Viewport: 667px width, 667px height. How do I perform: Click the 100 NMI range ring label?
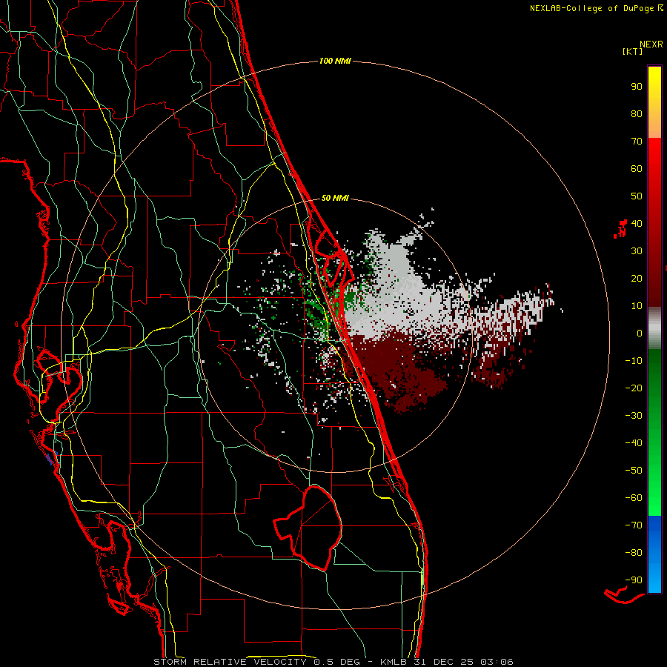335,62
